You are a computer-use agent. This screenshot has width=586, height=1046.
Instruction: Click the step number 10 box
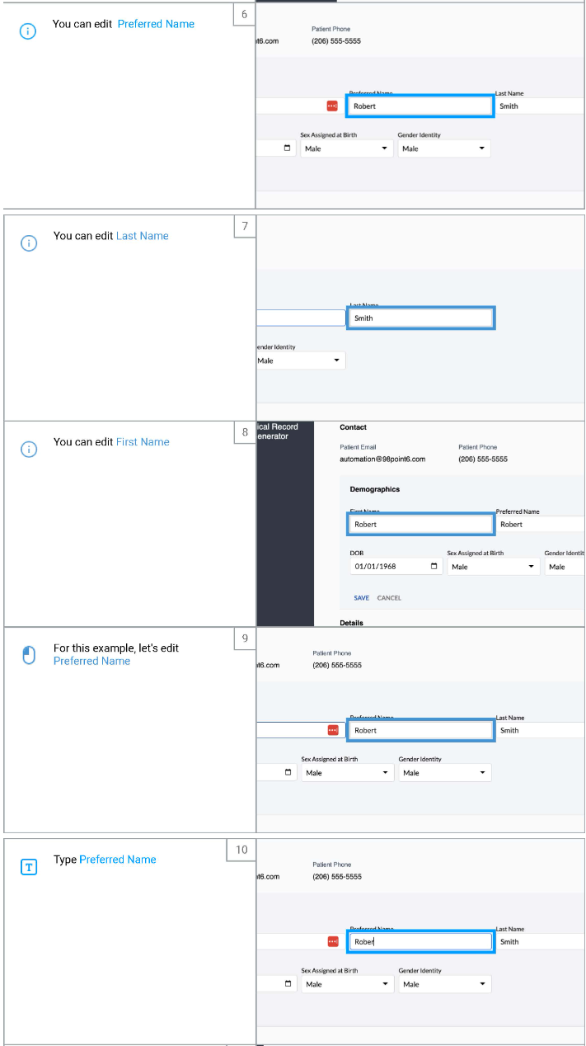[x=241, y=850]
